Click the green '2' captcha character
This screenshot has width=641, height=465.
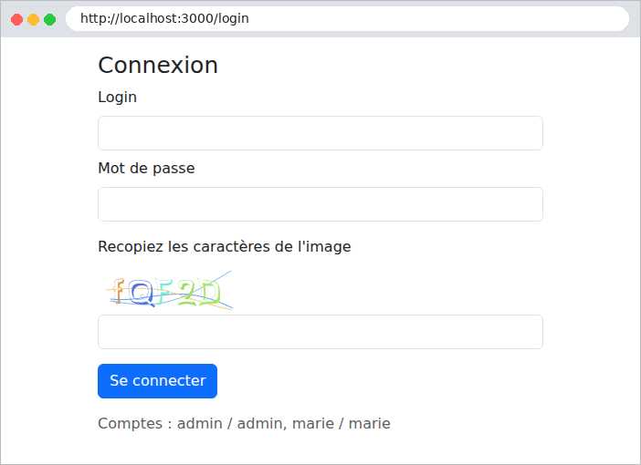[x=187, y=293]
